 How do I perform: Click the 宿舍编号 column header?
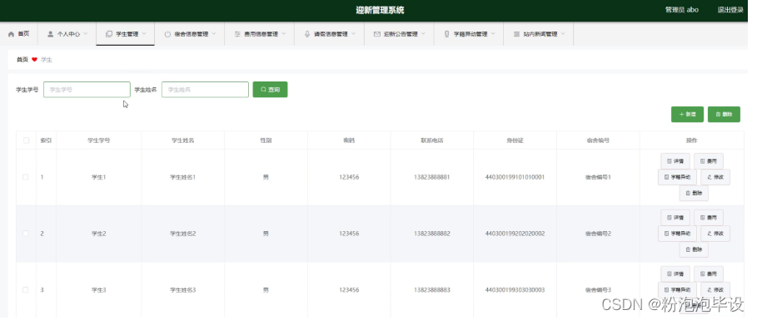point(598,140)
